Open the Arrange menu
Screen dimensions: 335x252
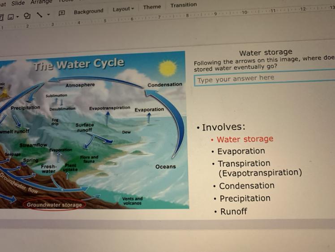pyautogui.click(x=41, y=2)
